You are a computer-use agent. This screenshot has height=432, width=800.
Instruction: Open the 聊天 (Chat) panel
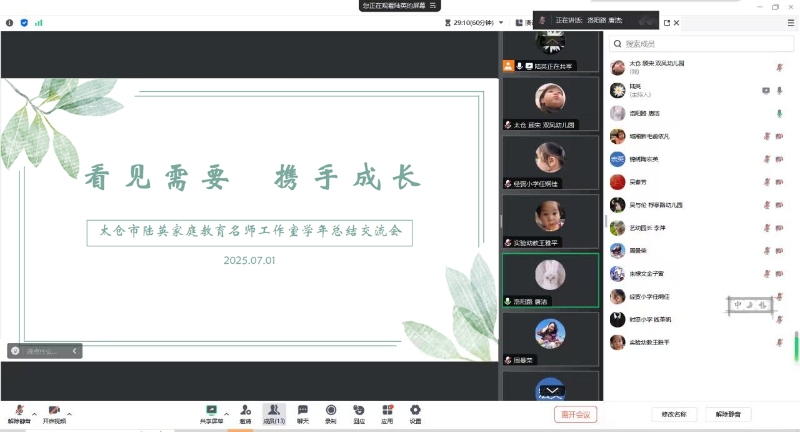click(x=302, y=411)
